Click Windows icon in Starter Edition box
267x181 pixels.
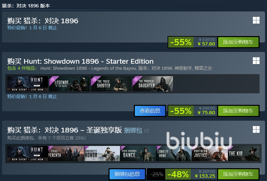(256, 61)
